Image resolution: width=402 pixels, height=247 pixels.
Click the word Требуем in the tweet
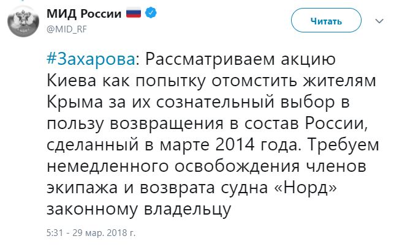click(344, 146)
